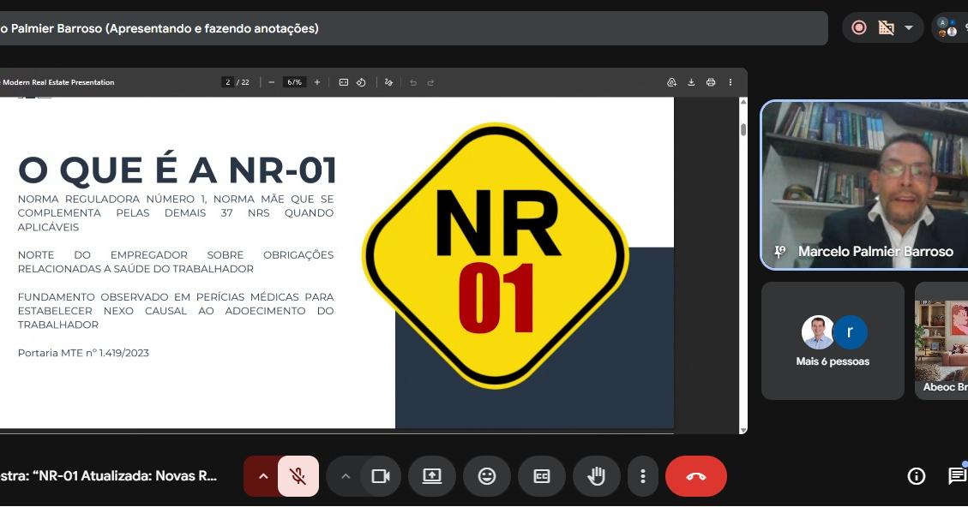Download the PDF from the viewer toolbar
The image size is (968, 507).
[691, 82]
